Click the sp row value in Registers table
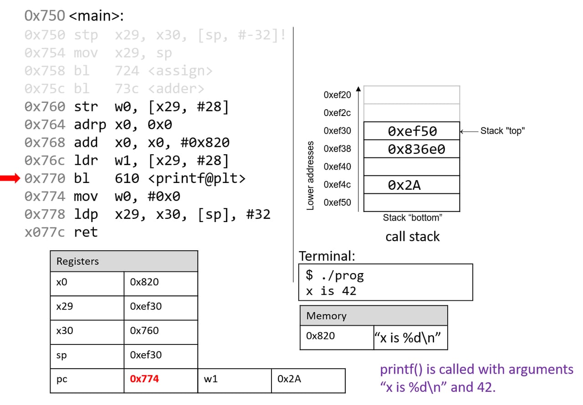This screenshot has height=405, width=583. (x=146, y=355)
